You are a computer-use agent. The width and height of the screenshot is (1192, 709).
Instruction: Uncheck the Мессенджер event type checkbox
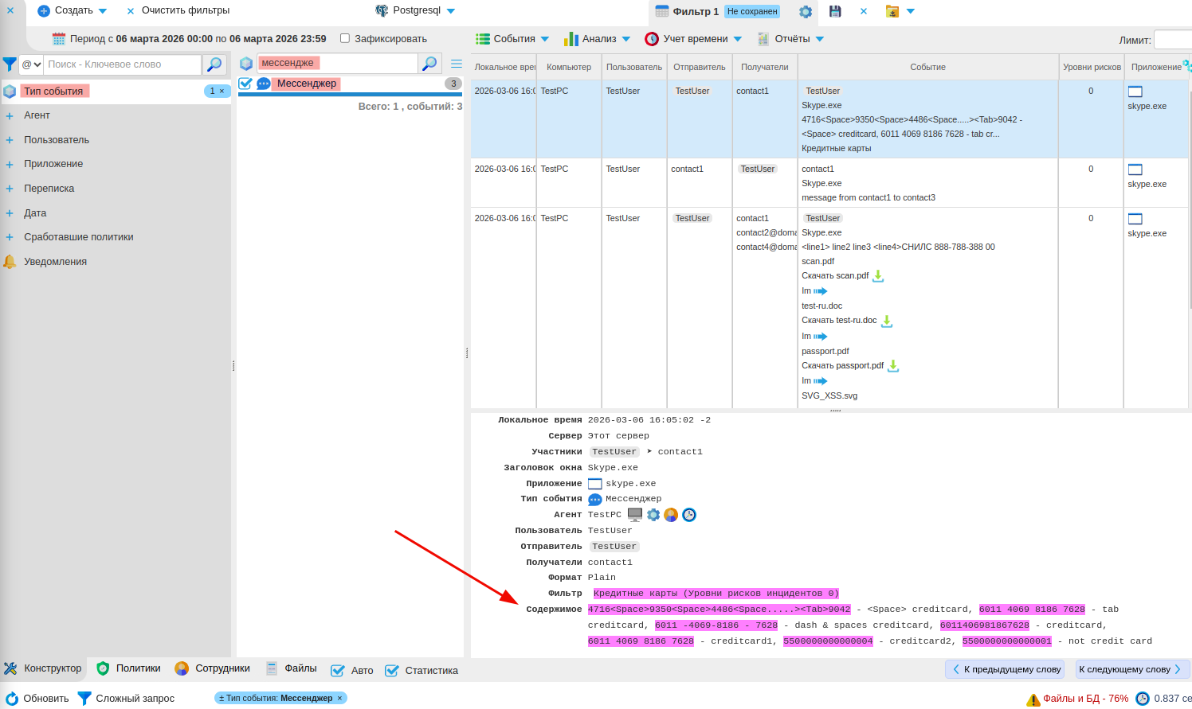[x=245, y=84]
